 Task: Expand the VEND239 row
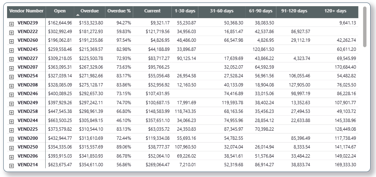point(11,24)
